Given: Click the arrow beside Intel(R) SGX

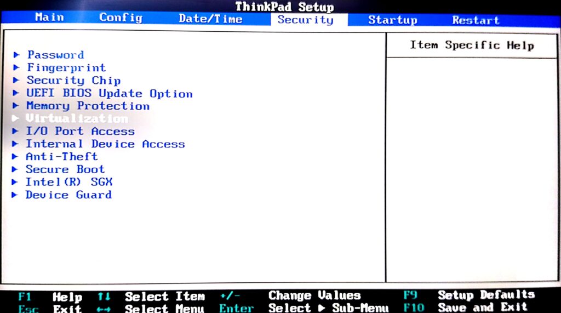Looking at the screenshot, I should 15,182.
